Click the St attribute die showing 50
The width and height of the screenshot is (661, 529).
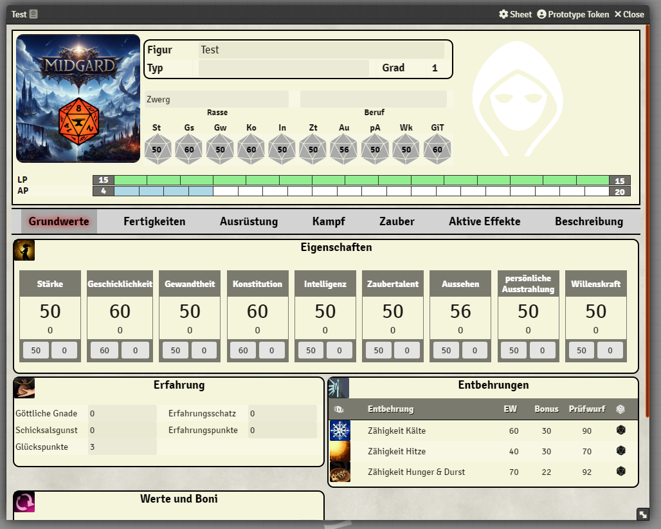coord(157,149)
